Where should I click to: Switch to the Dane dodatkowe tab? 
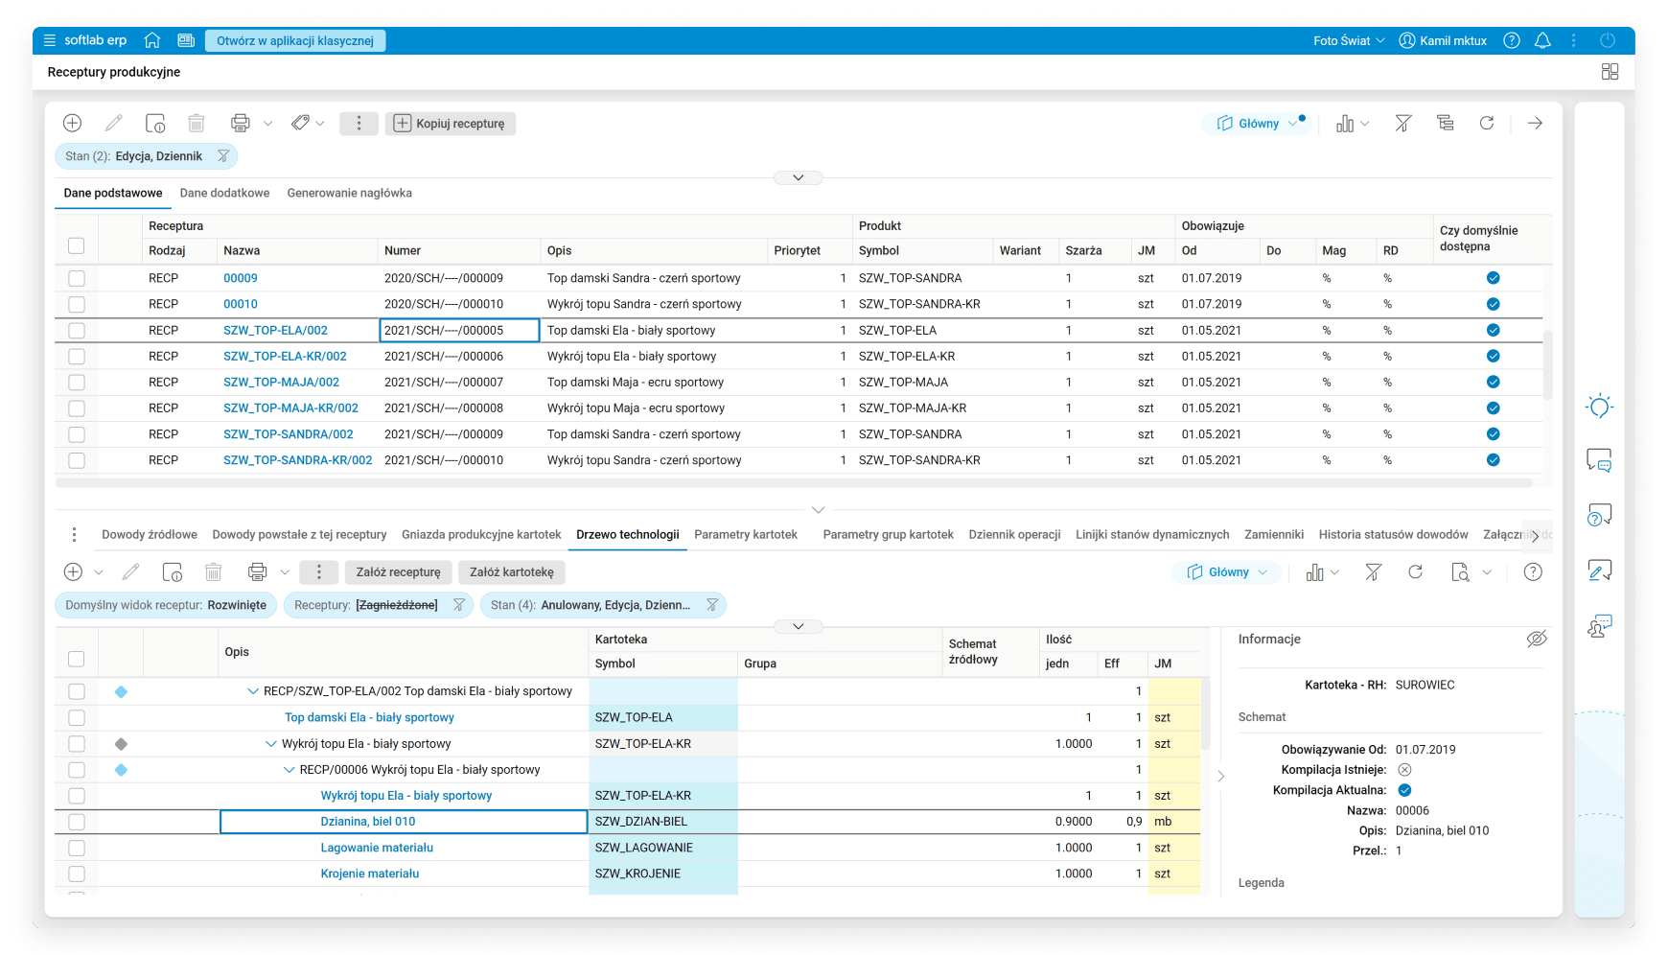tap(224, 193)
